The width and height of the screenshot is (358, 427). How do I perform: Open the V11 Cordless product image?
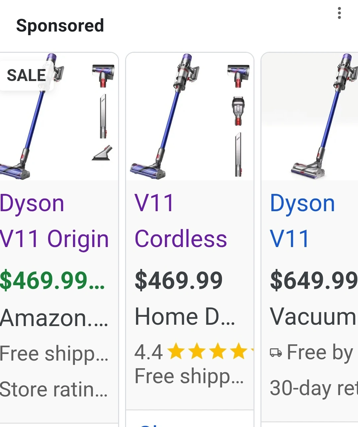pos(190,116)
